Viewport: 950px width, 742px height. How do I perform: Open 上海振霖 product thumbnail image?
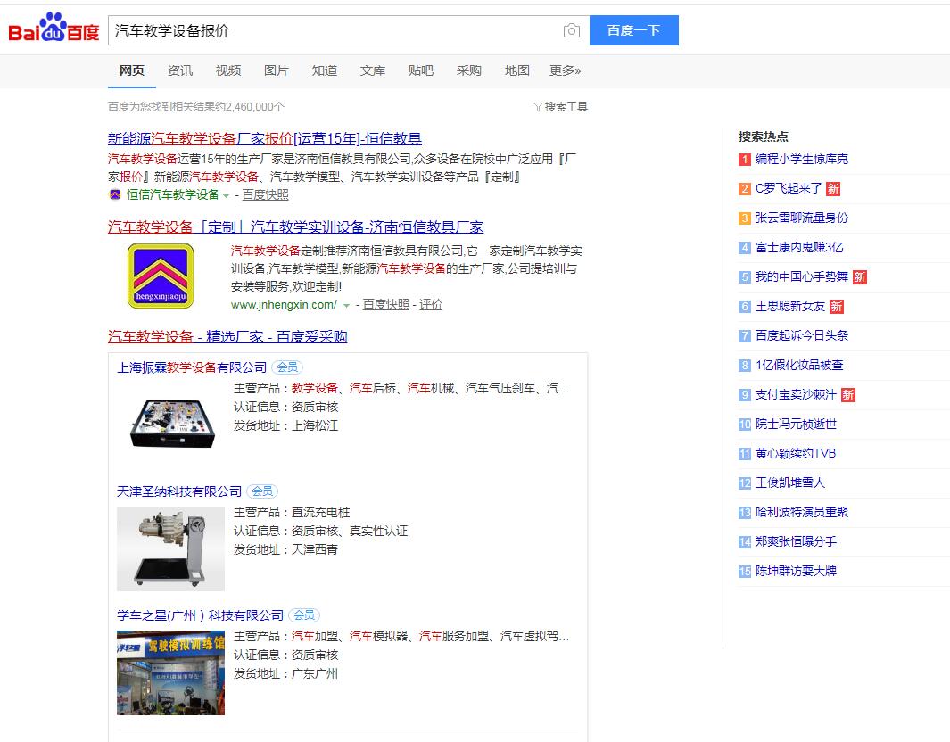click(171, 422)
